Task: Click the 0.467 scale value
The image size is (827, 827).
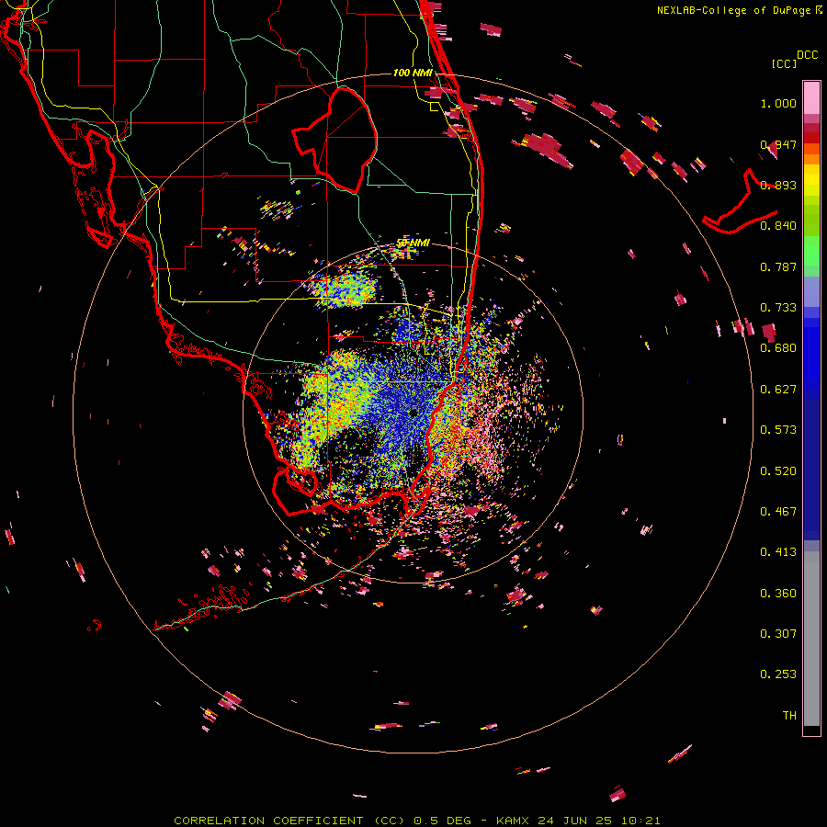Action: [778, 512]
